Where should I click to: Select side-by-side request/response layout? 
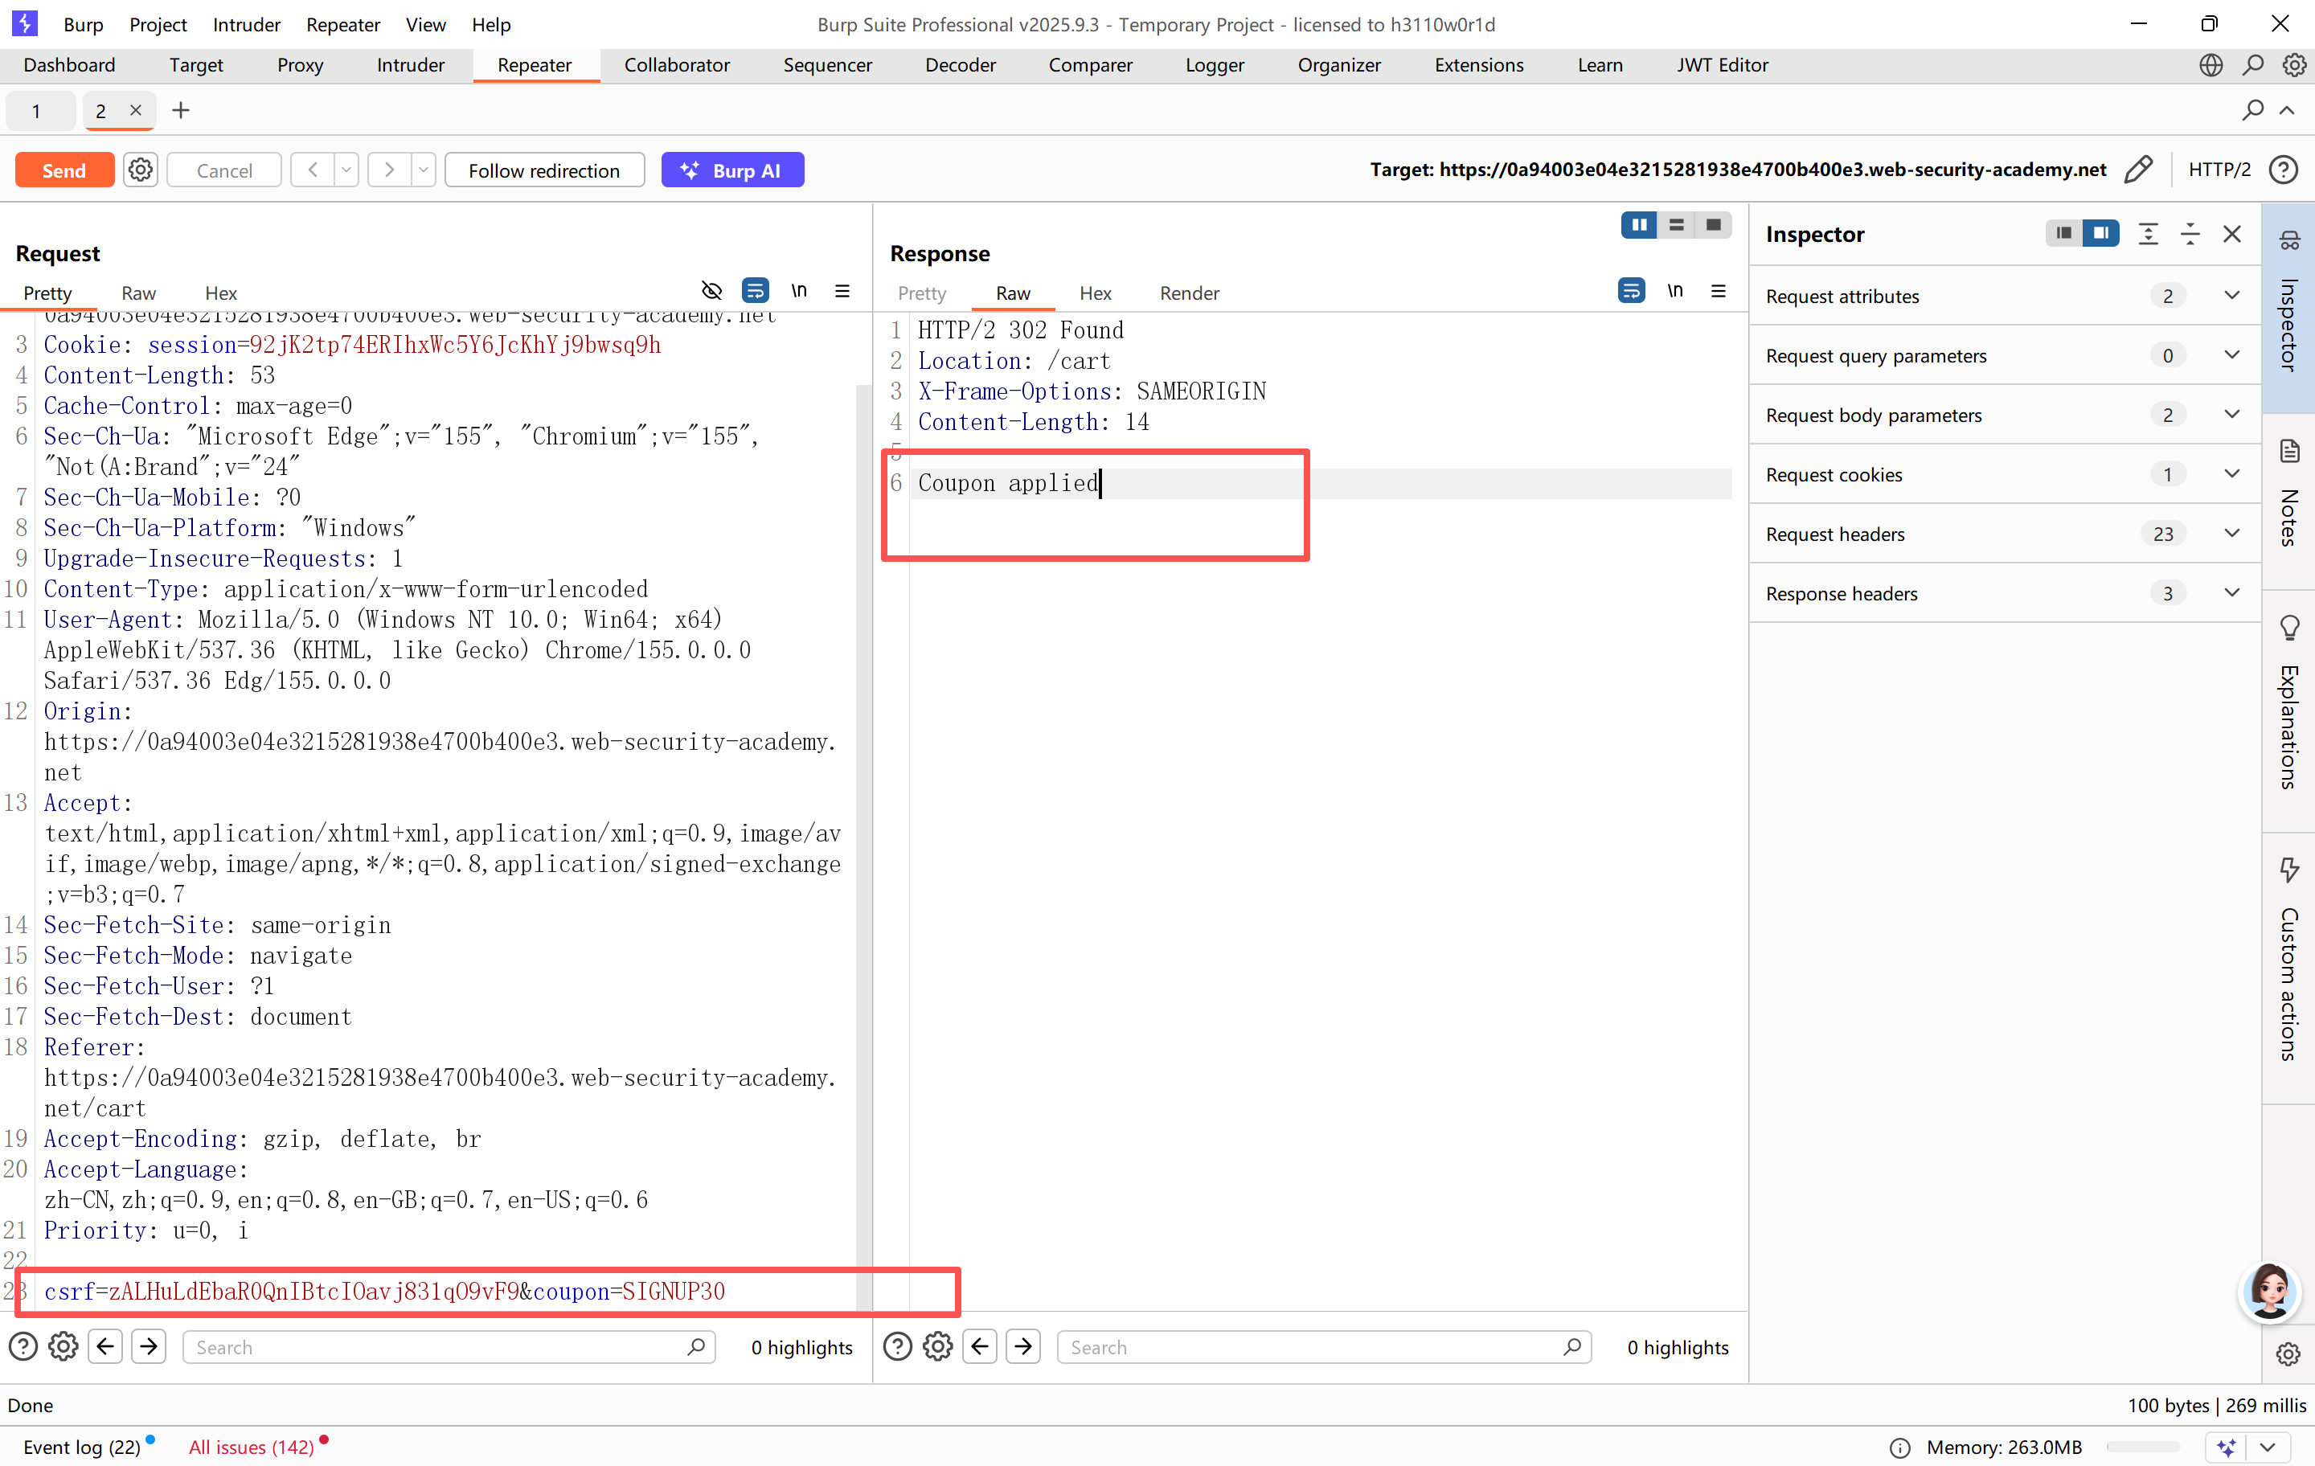click(1639, 225)
